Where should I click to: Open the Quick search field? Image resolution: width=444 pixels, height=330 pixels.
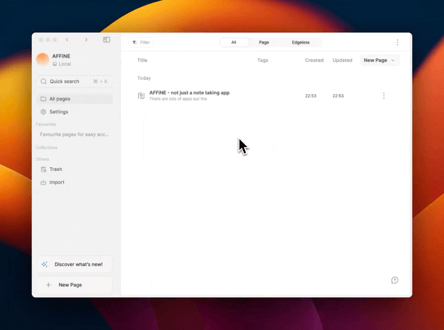click(x=74, y=82)
